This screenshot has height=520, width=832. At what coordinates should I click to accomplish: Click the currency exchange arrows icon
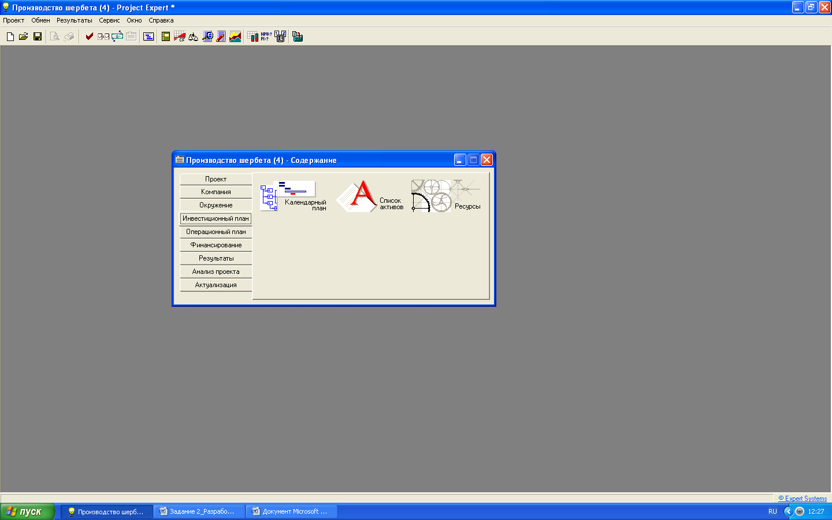click(117, 36)
